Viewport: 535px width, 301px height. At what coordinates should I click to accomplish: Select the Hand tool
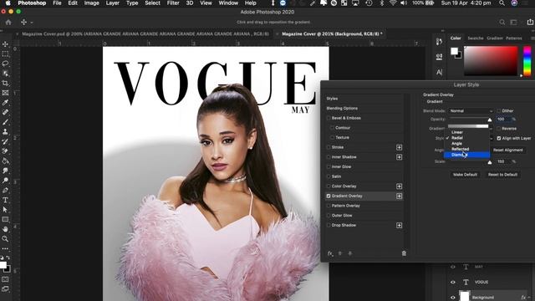5,229
